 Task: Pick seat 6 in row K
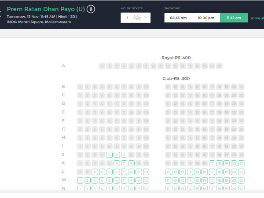(x=117, y=163)
